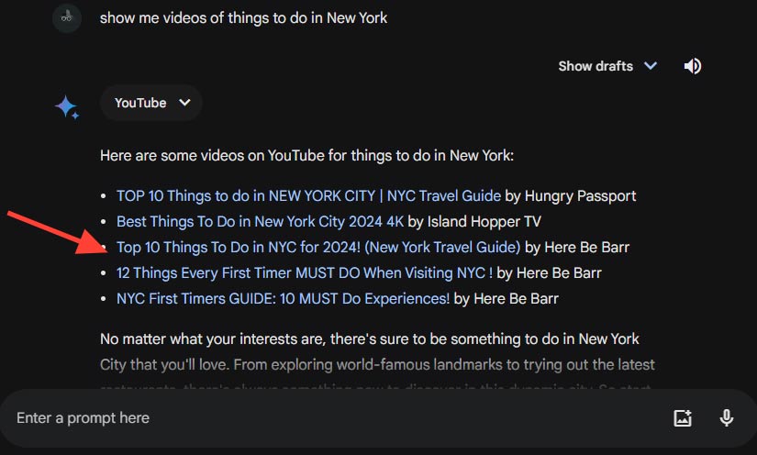Screen dimensions: 757x455
Task: Click the Hungry Passport channel name text
Action: (x=580, y=196)
